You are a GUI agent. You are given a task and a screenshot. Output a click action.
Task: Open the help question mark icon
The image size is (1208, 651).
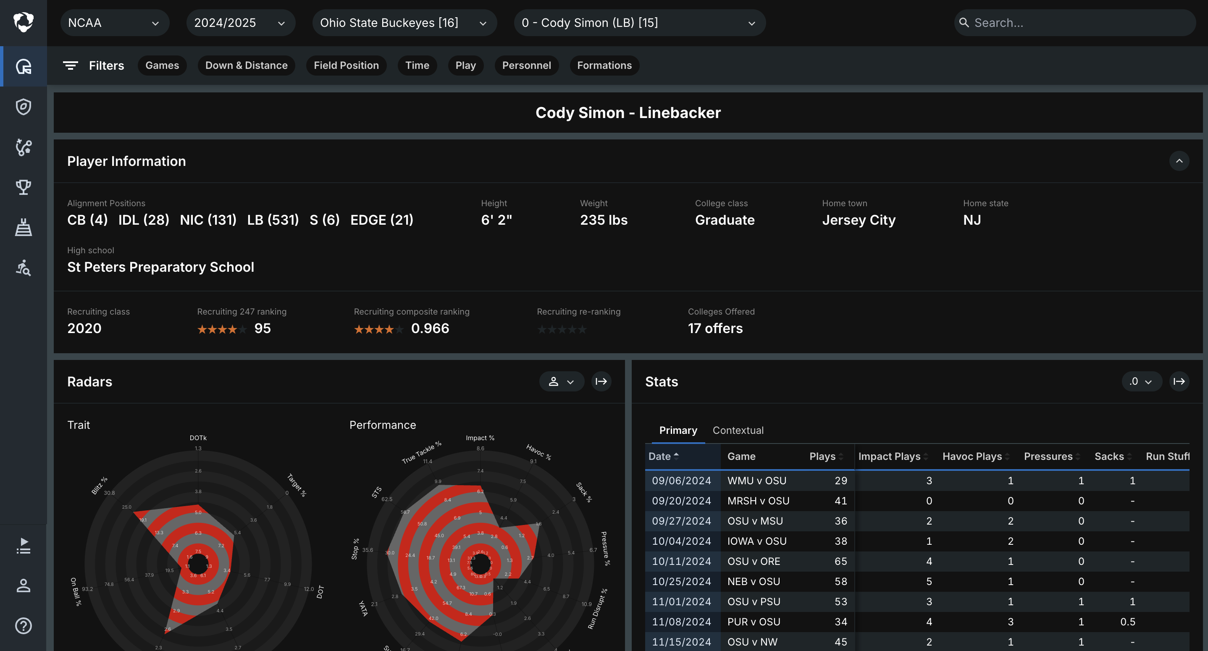pos(24,626)
